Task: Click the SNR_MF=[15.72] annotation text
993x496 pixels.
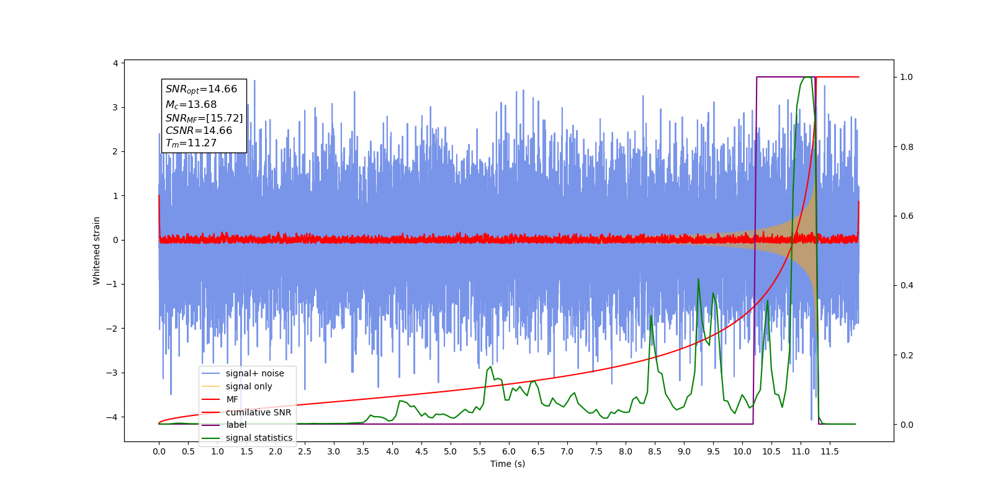Action: (204, 118)
